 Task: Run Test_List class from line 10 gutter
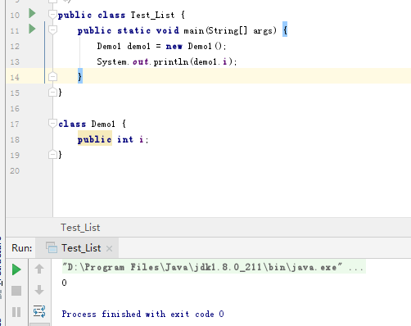32,13
